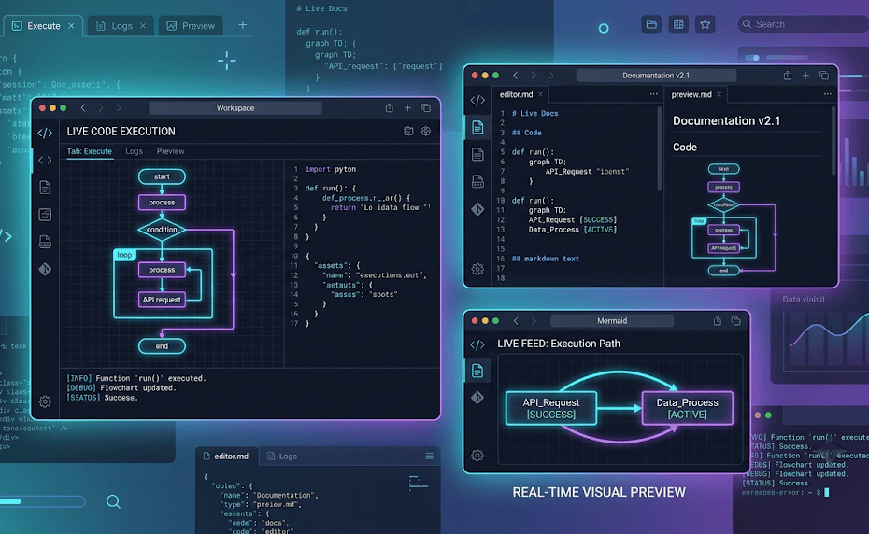869x534 pixels.
Task: Open the grid view icon in top toolbar
Action: (678, 24)
